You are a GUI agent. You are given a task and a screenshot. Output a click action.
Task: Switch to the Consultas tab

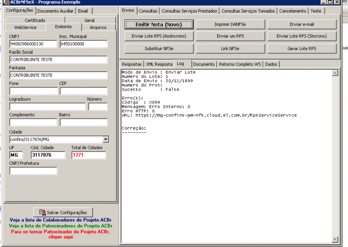click(x=148, y=11)
